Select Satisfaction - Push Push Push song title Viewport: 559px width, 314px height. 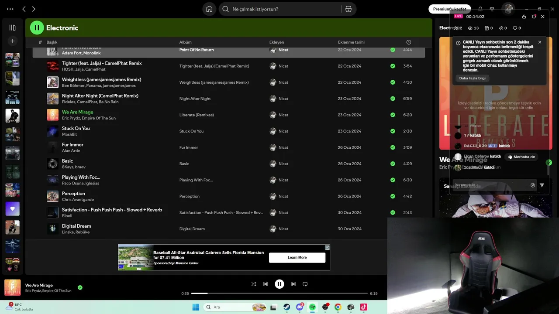tap(112, 210)
